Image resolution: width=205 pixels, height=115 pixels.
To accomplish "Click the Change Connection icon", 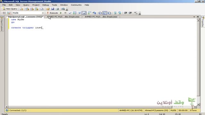I will [x=9, y=13].
